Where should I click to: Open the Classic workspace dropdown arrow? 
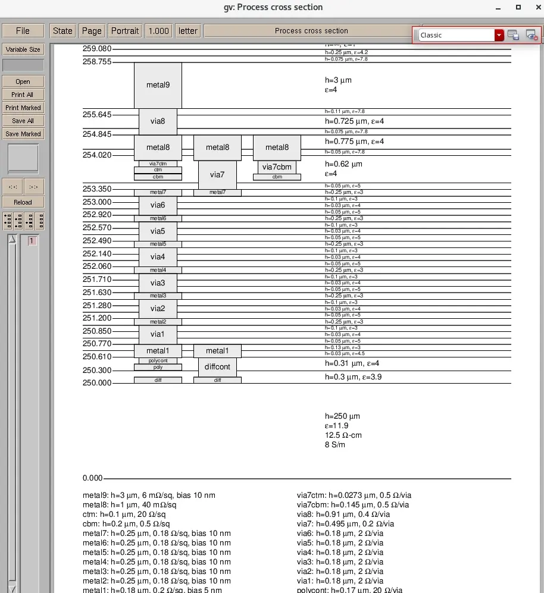[499, 35]
